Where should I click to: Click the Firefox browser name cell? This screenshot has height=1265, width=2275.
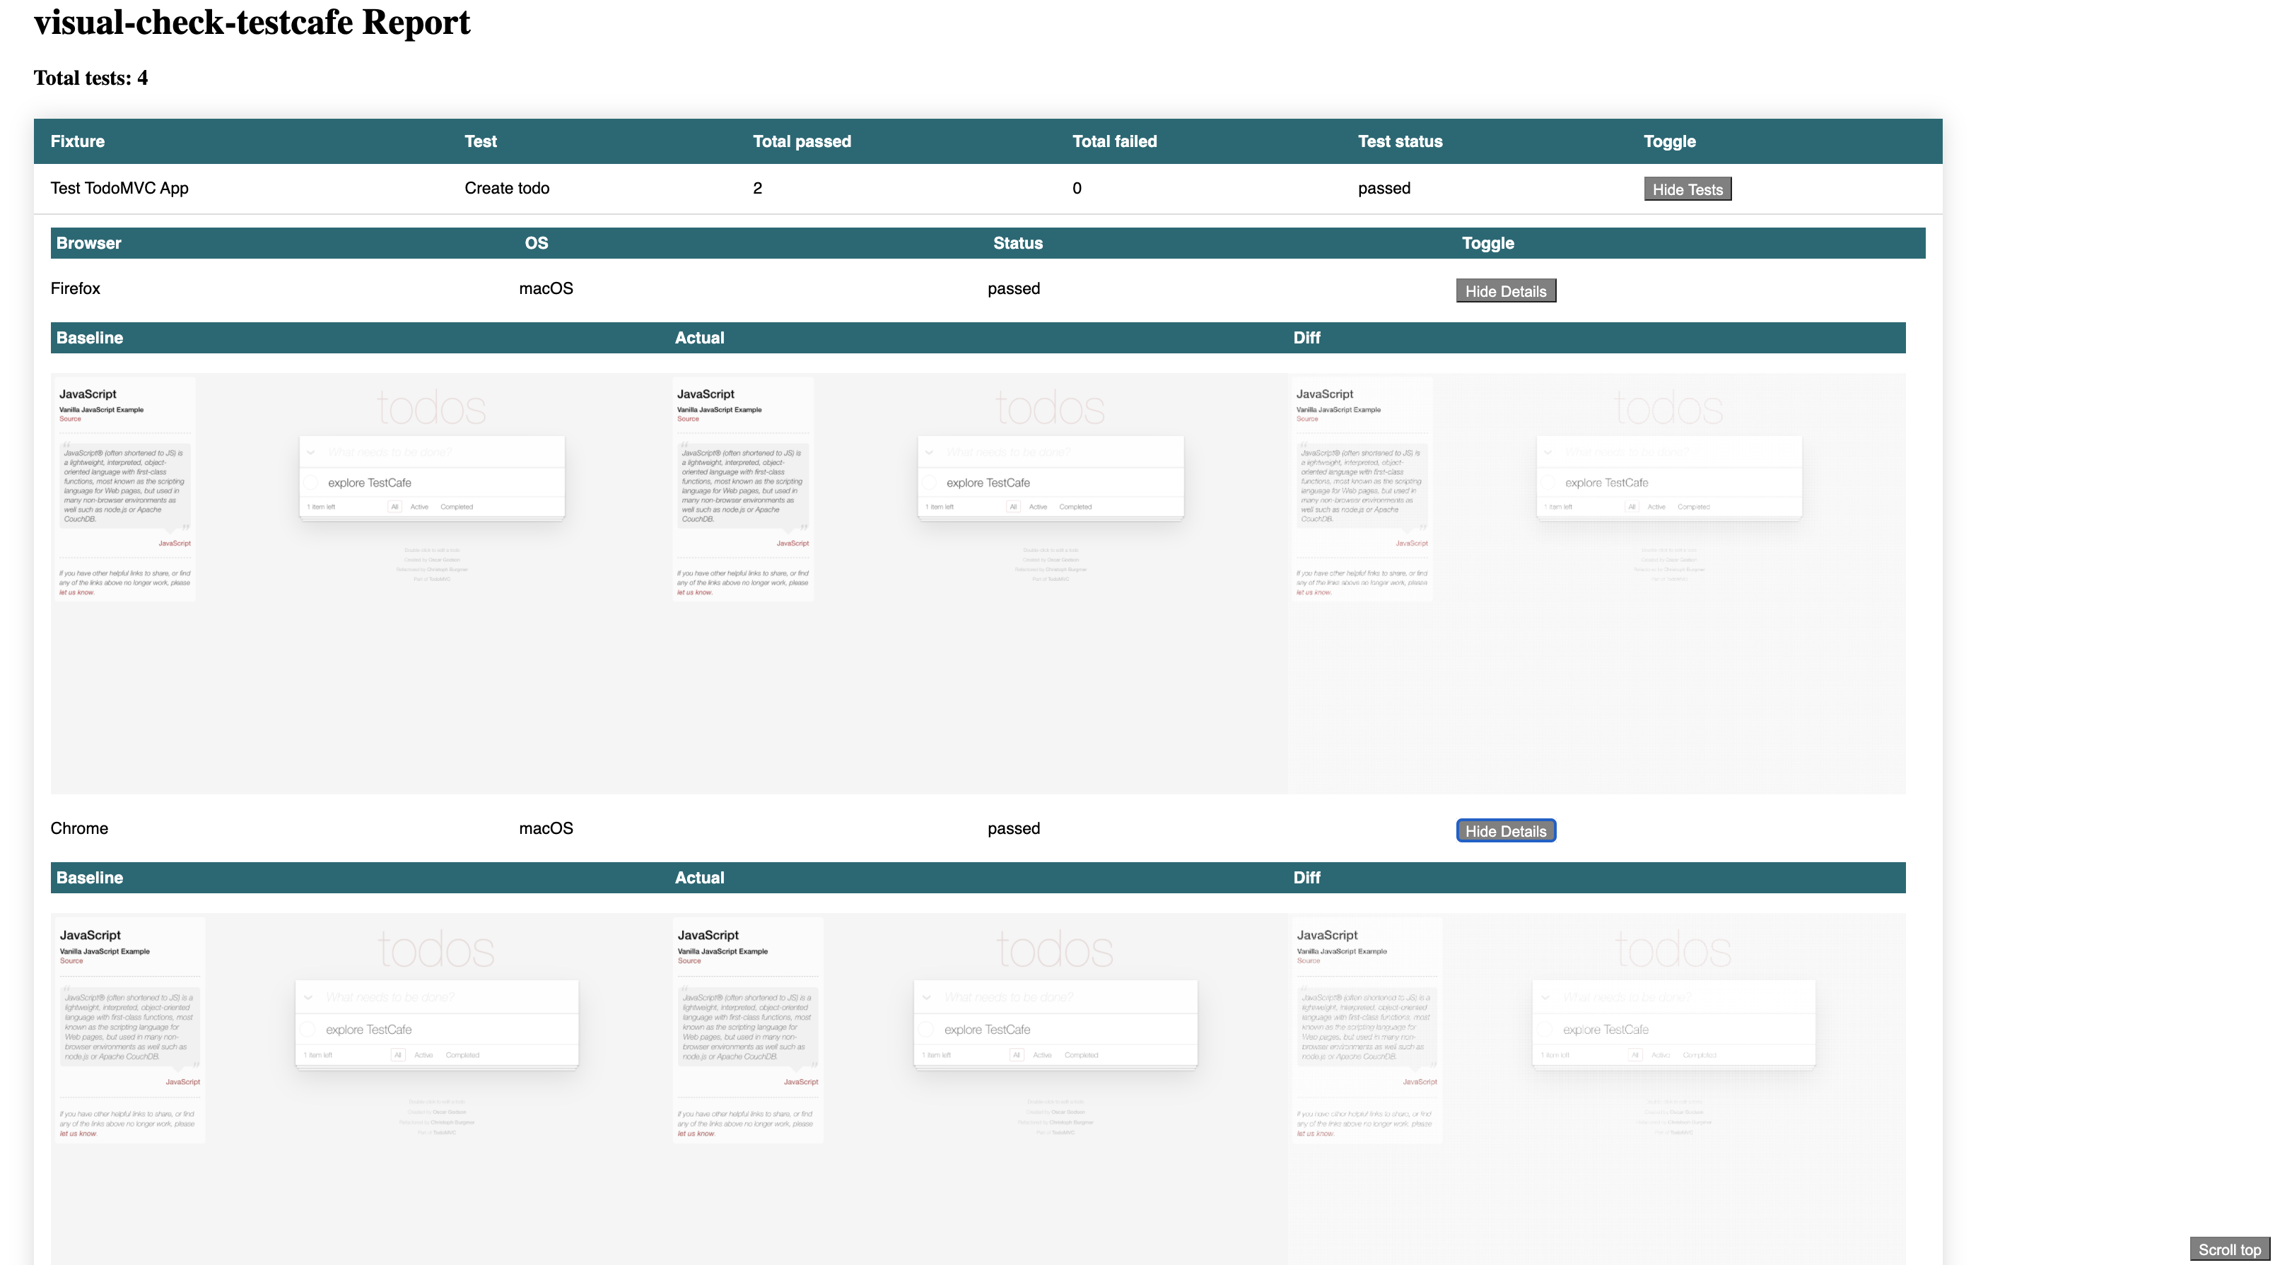(75, 288)
